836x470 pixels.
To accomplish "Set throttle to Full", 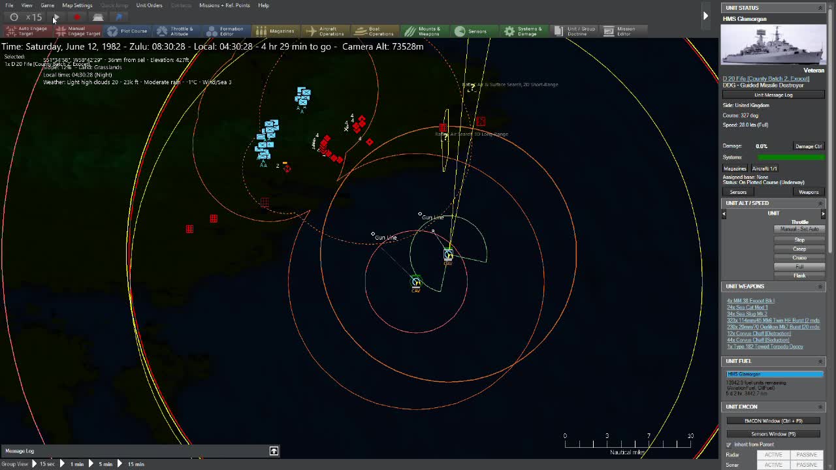I will pyautogui.click(x=799, y=266).
